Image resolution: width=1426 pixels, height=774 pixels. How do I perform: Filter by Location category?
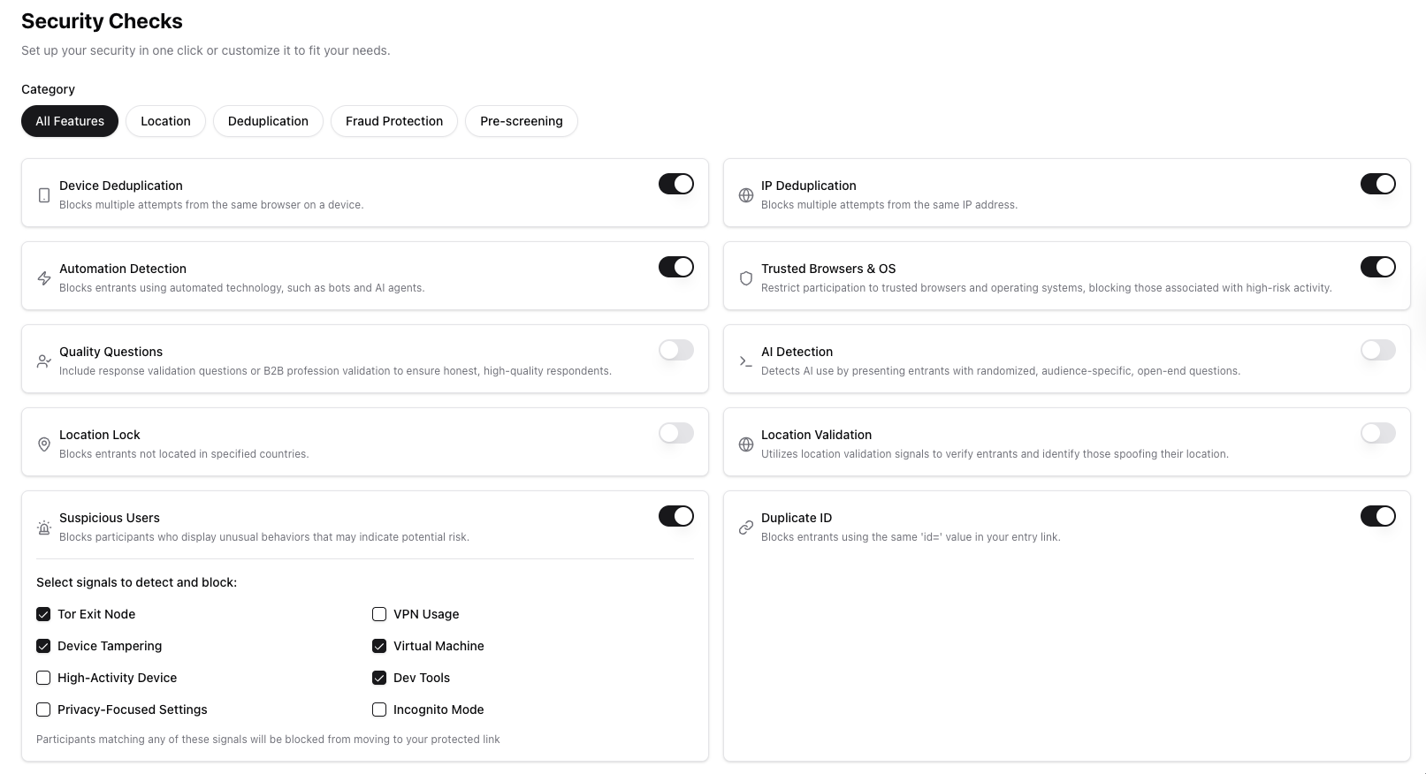pyautogui.click(x=165, y=121)
